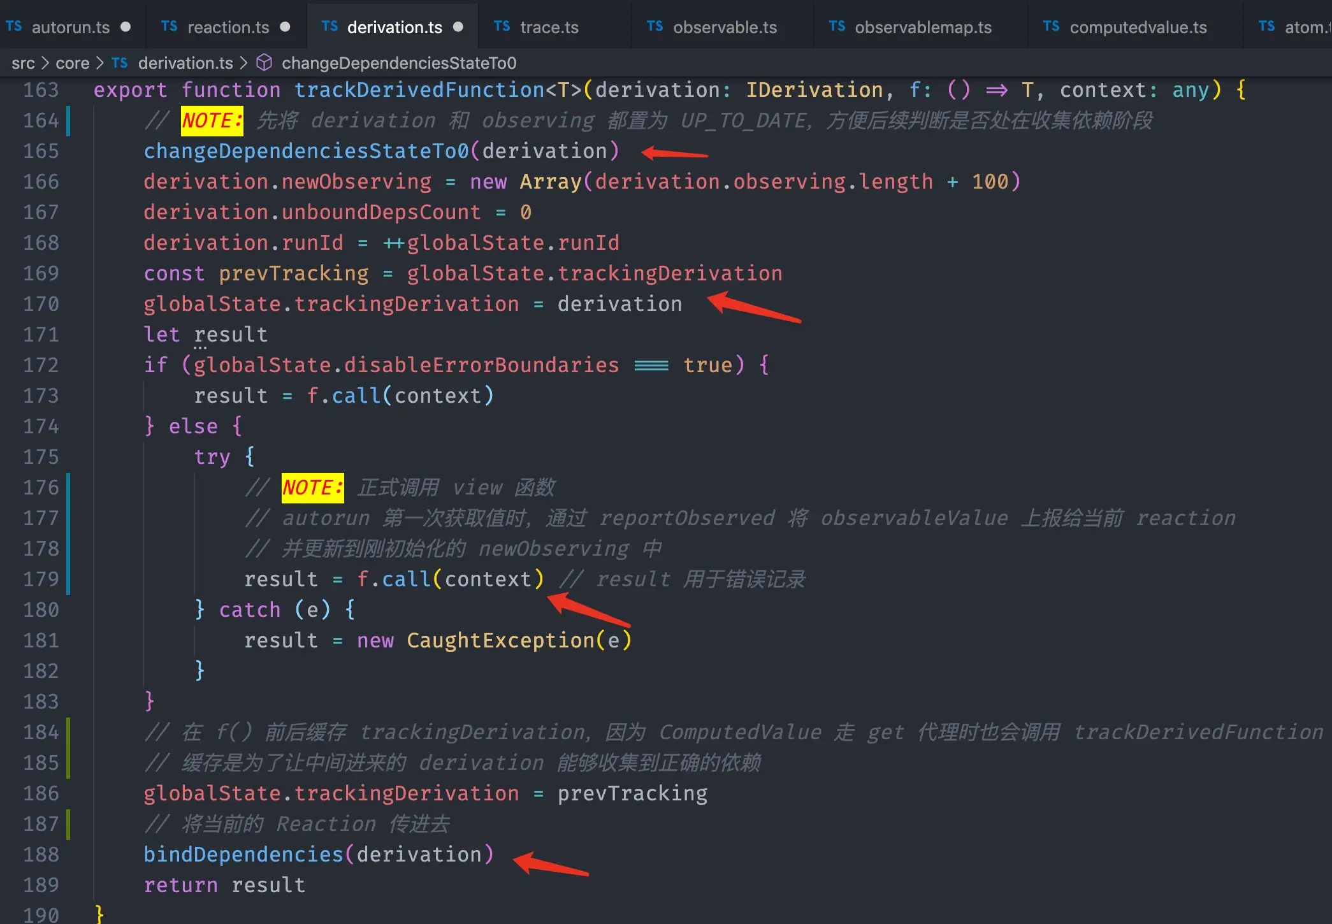Click the TS icon on derivation.ts tab
Image resolution: width=1332 pixels, height=924 pixels.
tap(330, 27)
